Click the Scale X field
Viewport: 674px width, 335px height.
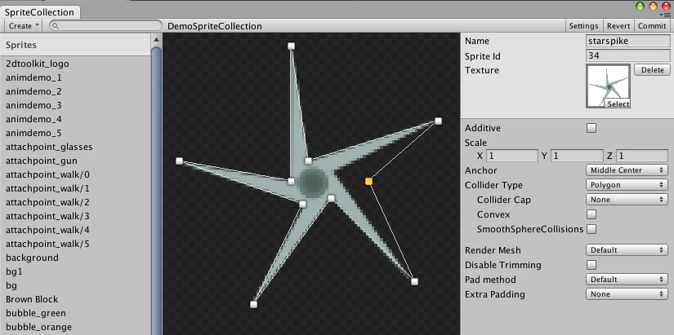(512, 156)
